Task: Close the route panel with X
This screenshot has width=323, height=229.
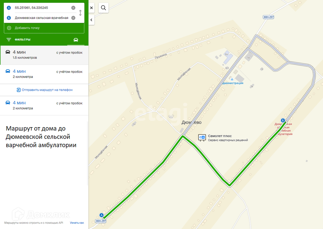Action: tap(91, 8)
